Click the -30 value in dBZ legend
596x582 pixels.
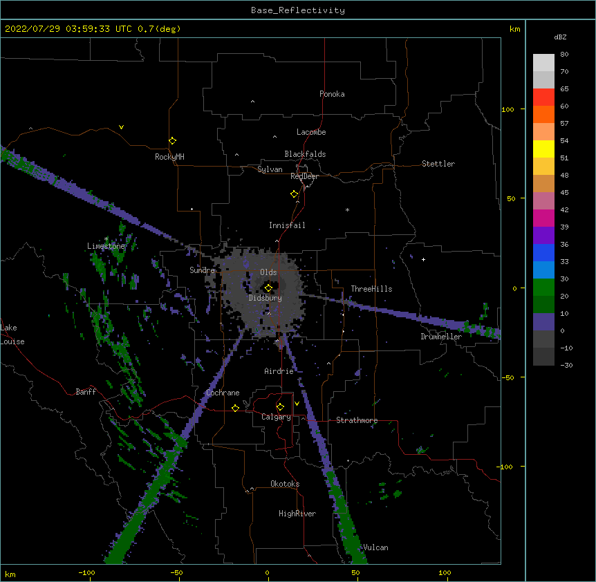coord(566,366)
